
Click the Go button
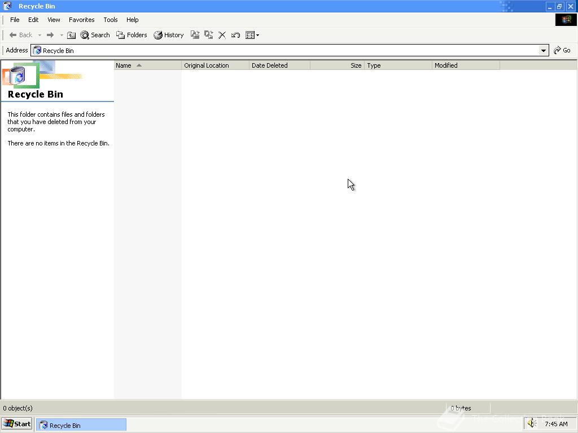(562, 50)
